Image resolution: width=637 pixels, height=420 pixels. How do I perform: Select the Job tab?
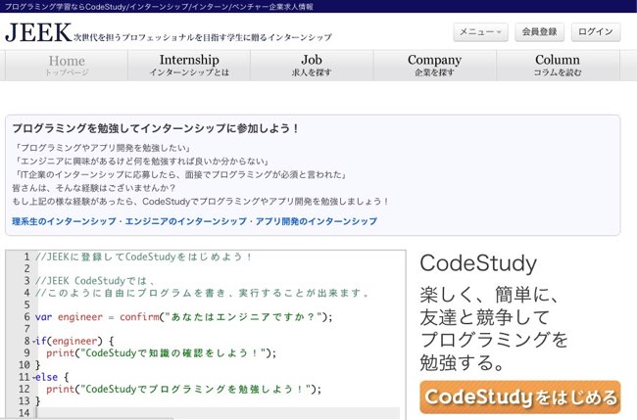[x=312, y=66]
